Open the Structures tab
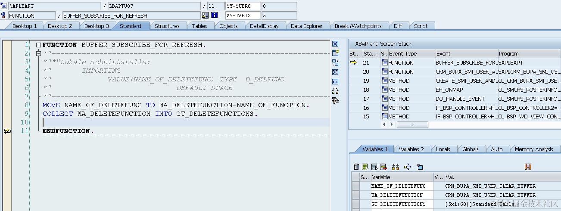561x211 pixels. click(x=167, y=26)
